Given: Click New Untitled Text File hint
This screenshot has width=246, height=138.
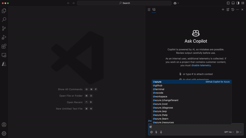Looking at the screenshot, I should pyautogui.click(x=74, y=109).
